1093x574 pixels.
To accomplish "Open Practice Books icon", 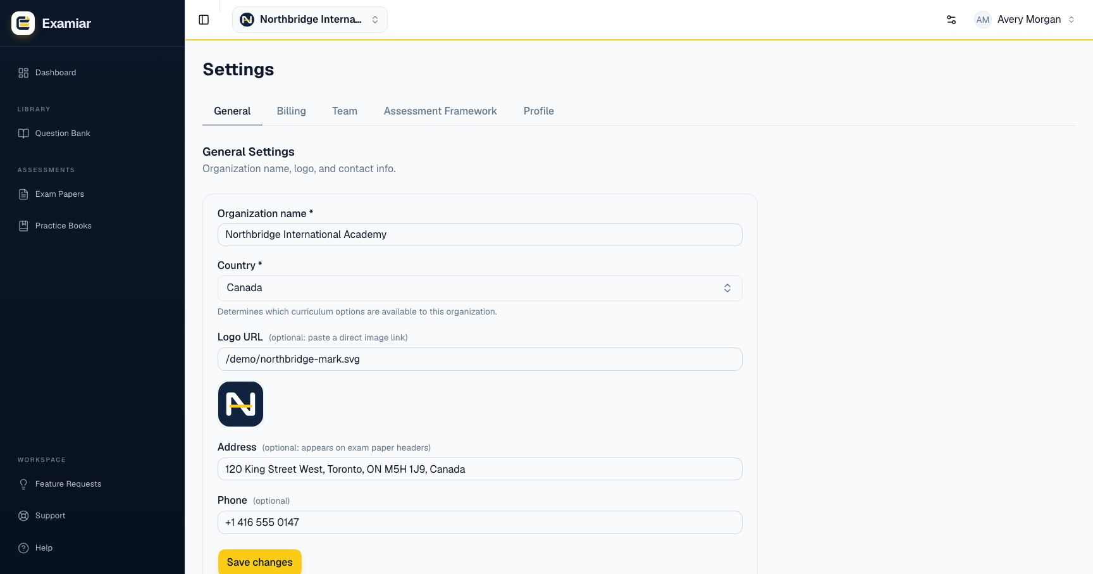I will (23, 226).
